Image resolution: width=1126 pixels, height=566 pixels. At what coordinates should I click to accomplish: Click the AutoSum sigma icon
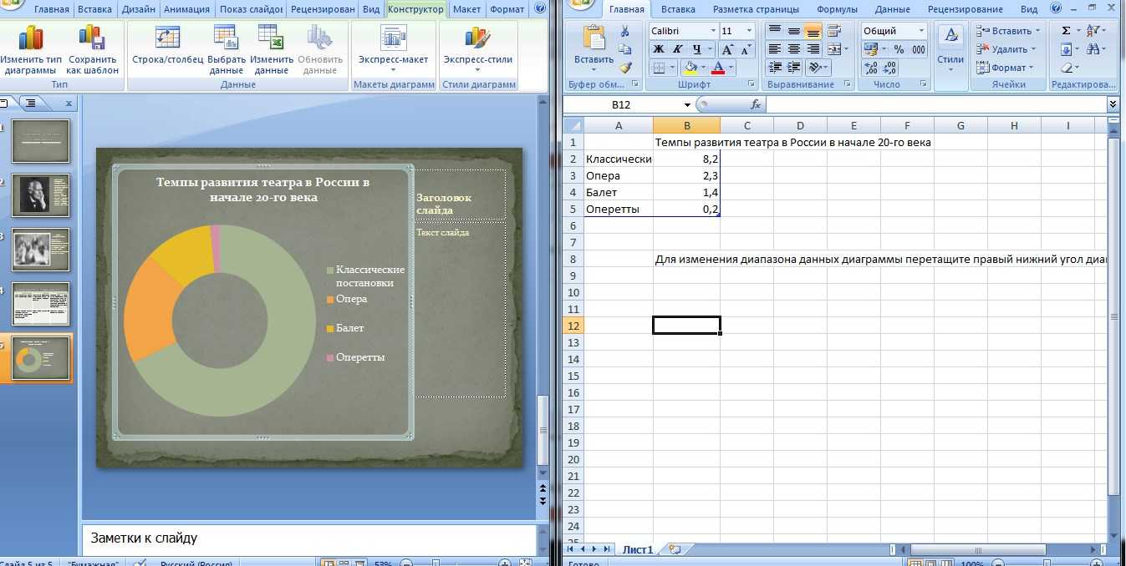[1066, 31]
